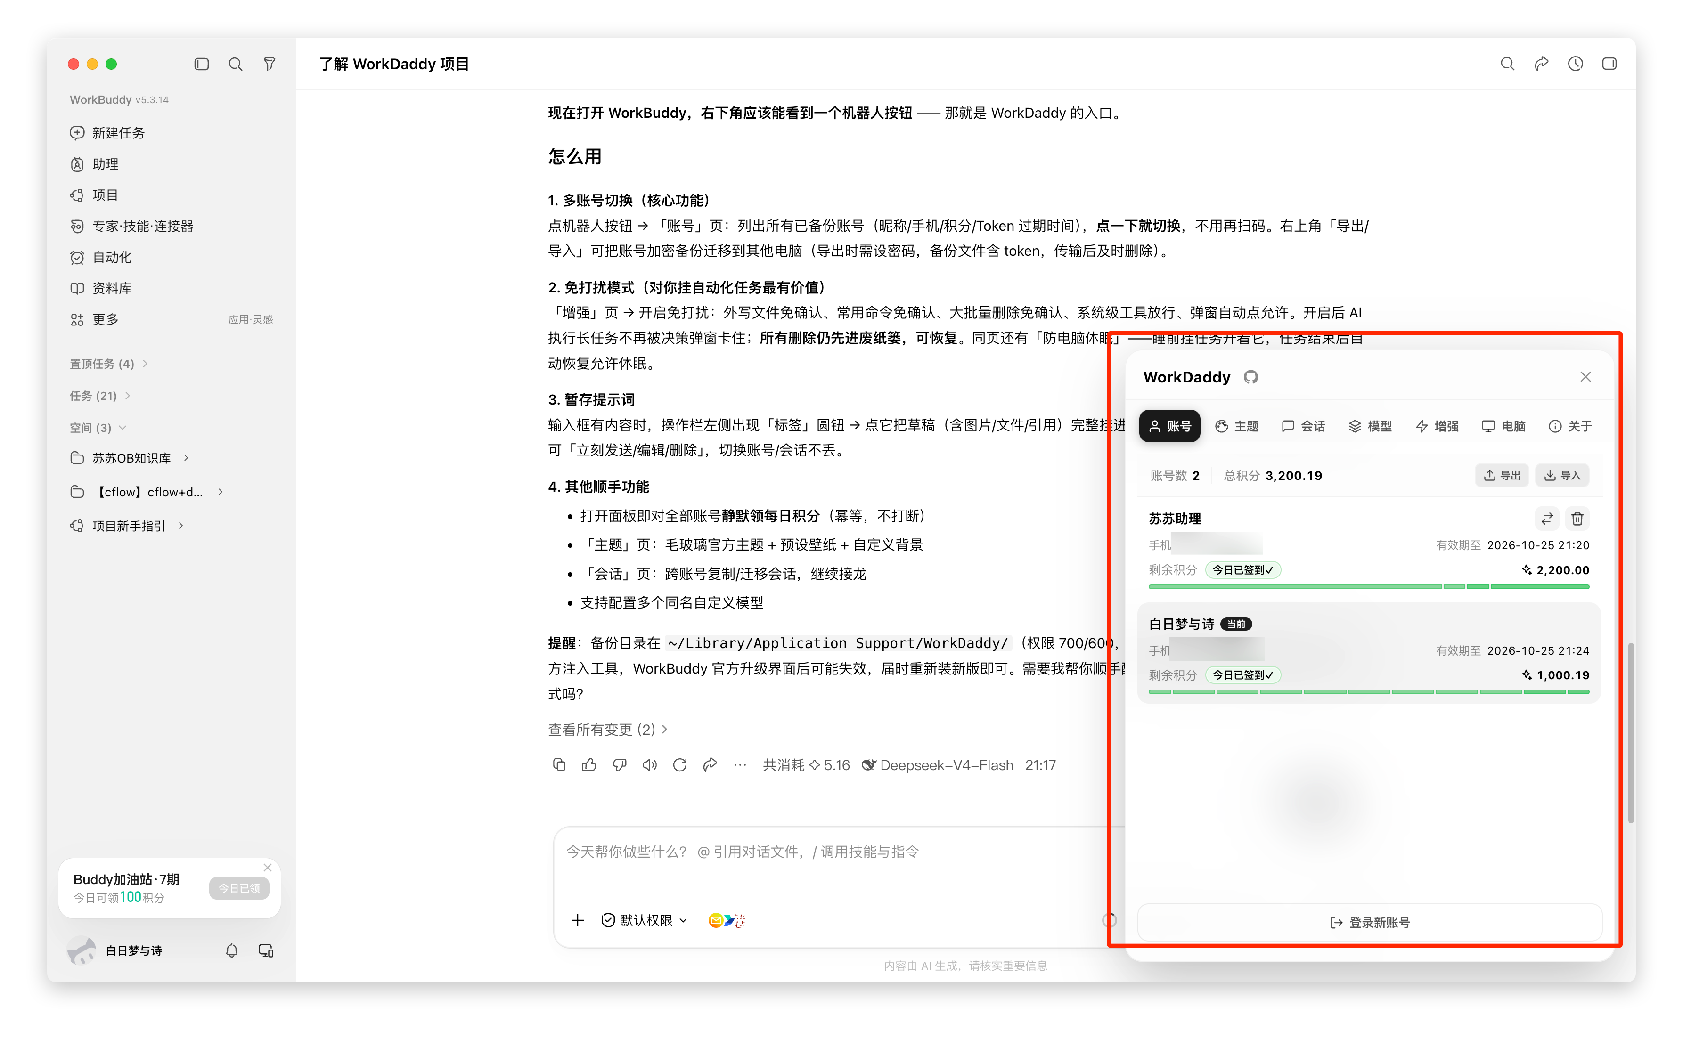Give the reply a thumbs up
Screen dimensions: 1683x1039
(589, 765)
